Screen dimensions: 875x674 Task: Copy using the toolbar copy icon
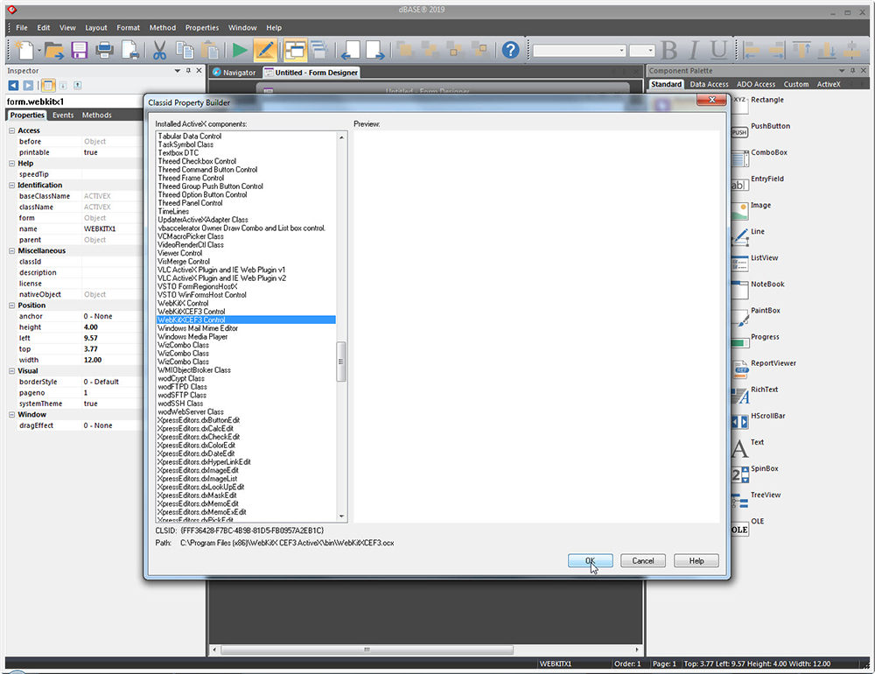(185, 50)
